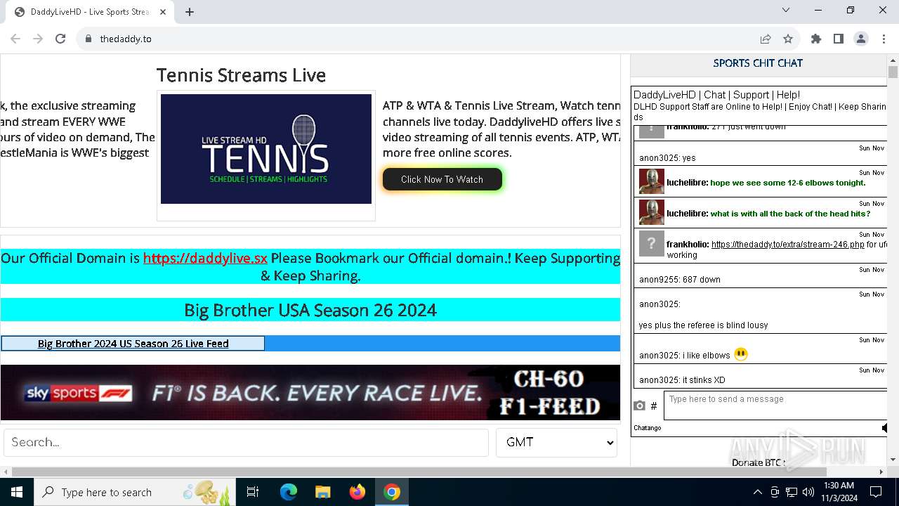
Task: Click the channel Search field
Action: click(x=246, y=443)
